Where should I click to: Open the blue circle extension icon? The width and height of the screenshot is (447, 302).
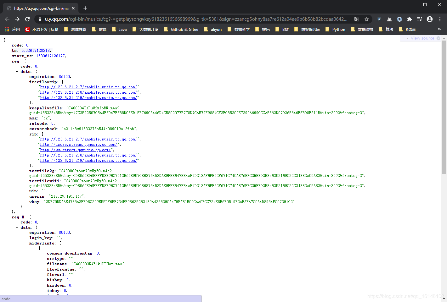(399, 19)
